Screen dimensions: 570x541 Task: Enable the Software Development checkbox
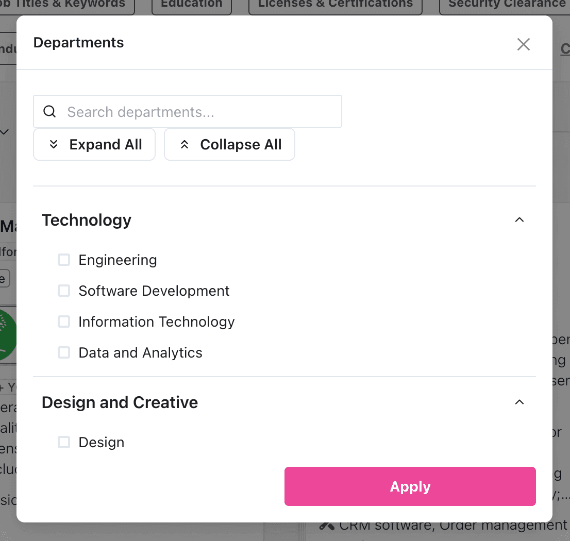(64, 291)
